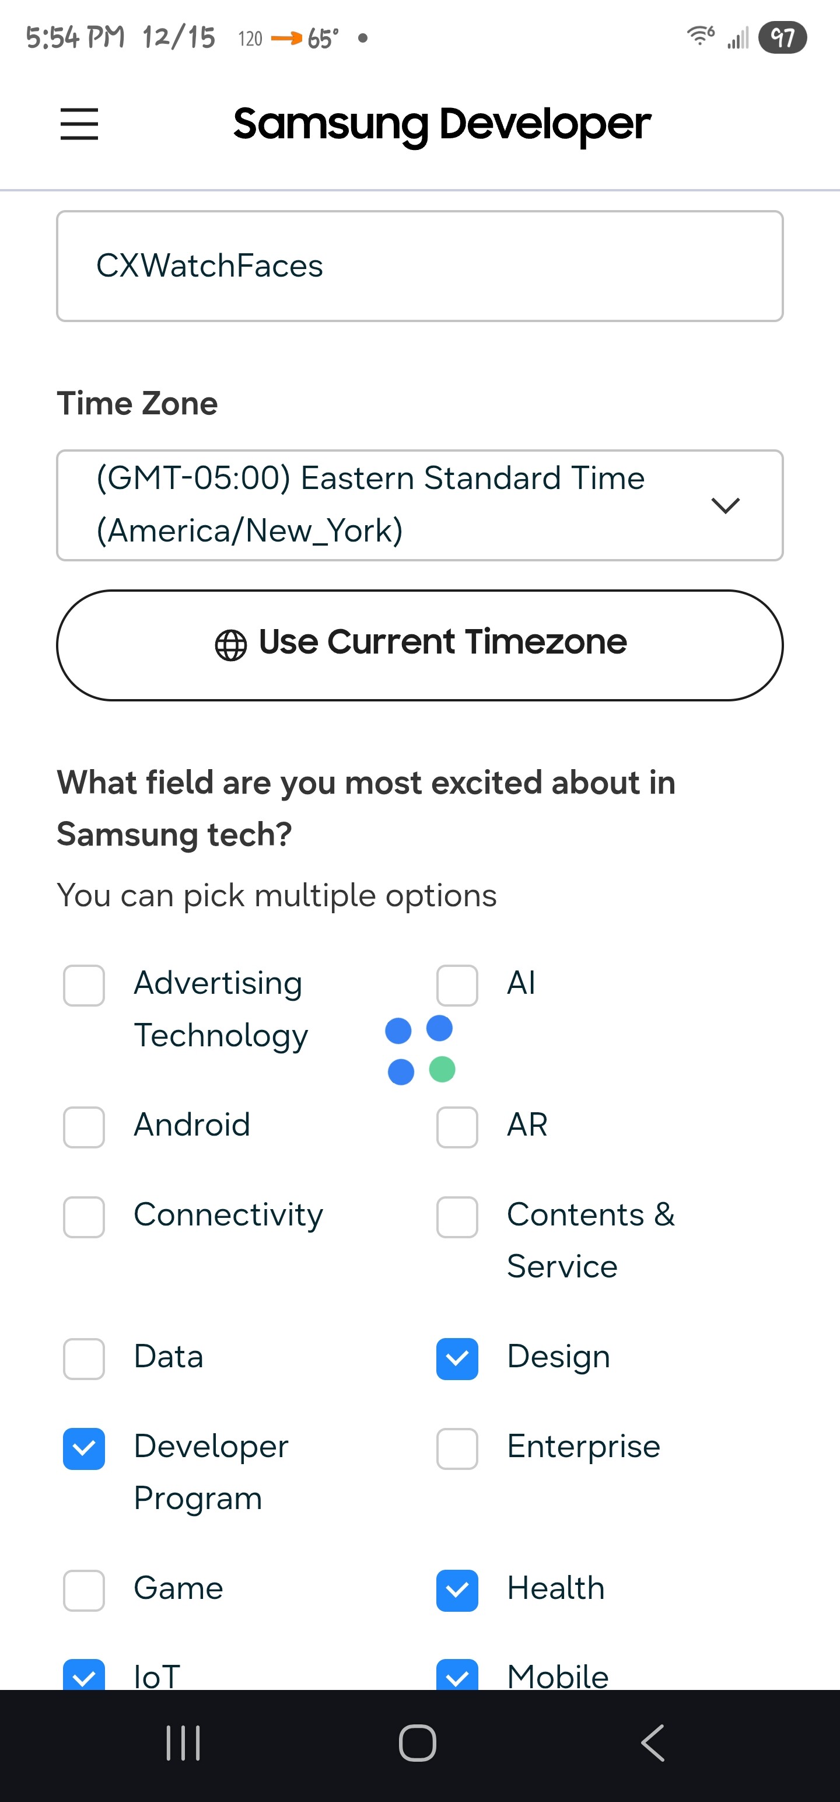Enable the AI interest checkbox
This screenshot has width=840, height=1802.
click(457, 986)
